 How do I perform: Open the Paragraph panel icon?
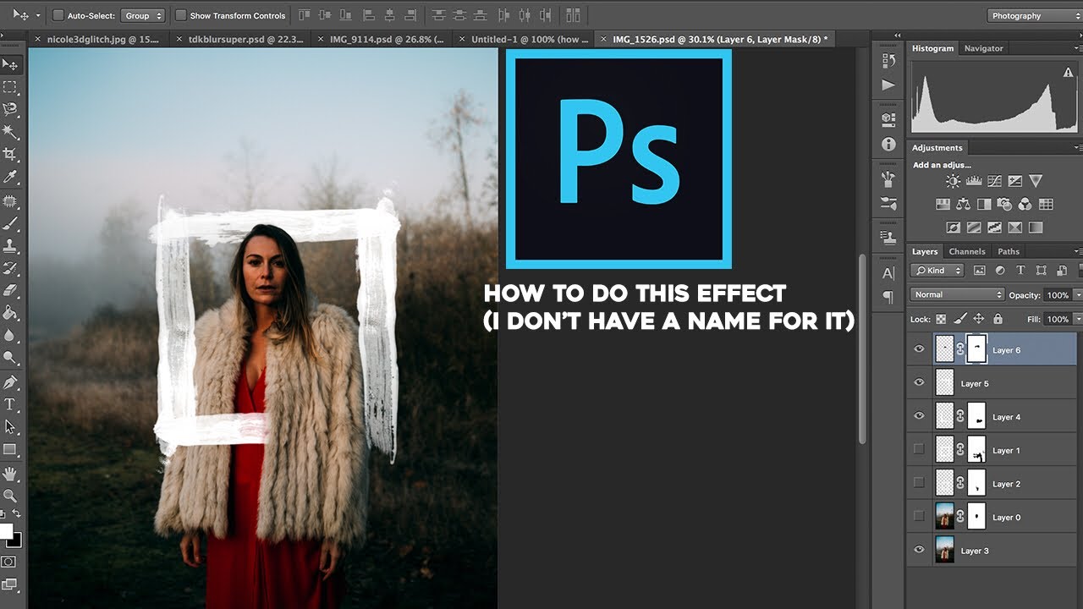pyautogui.click(x=888, y=297)
